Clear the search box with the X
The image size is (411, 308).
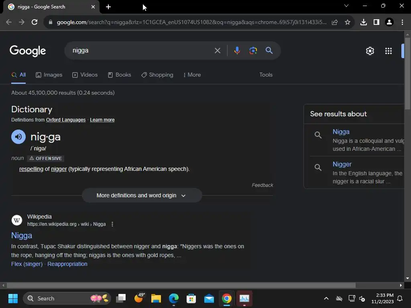(x=217, y=51)
